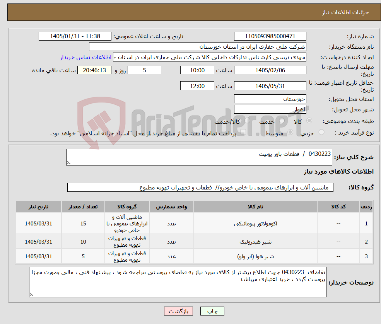Click goods group cell of اکومولاتور پنوماتیکی row
Image resolution: width=381 pixels, height=324 pixels.
pyautogui.click(x=127, y=223)
